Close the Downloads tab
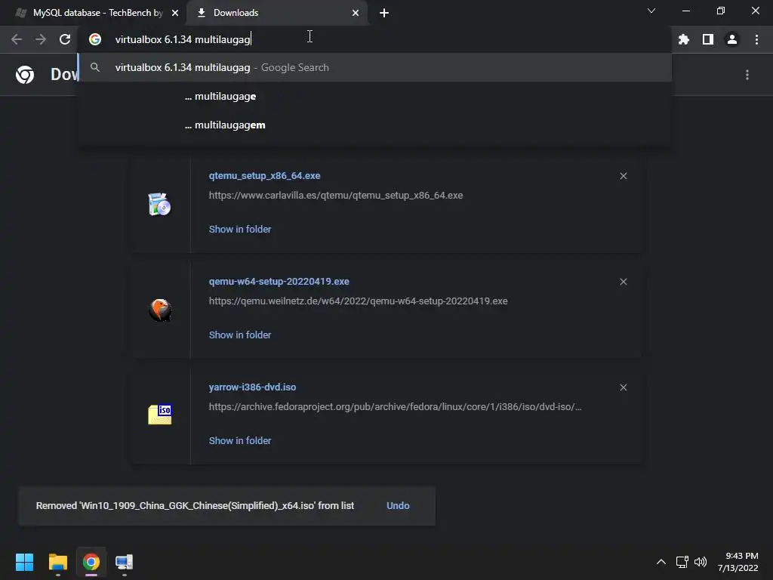The image size is (773, 580). click(x=356, y=13)
